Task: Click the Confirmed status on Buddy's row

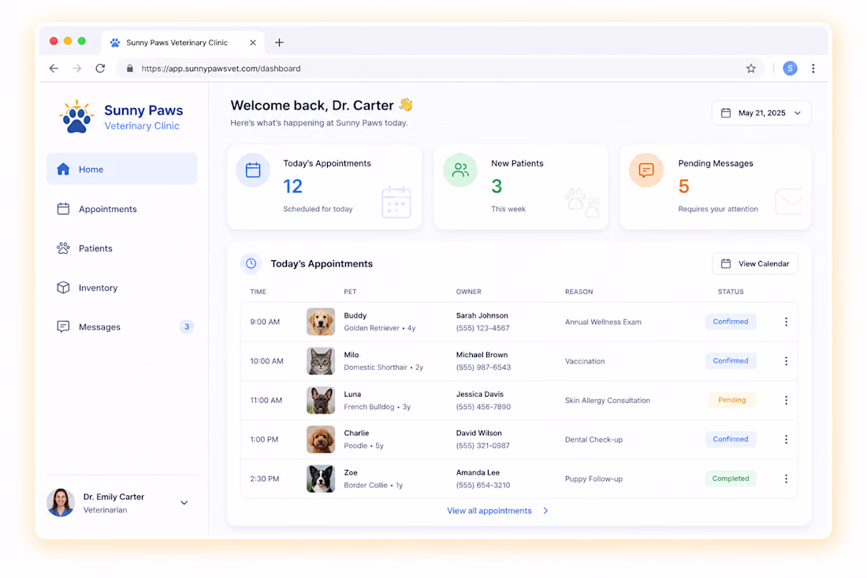Action: tap(731, 322)
